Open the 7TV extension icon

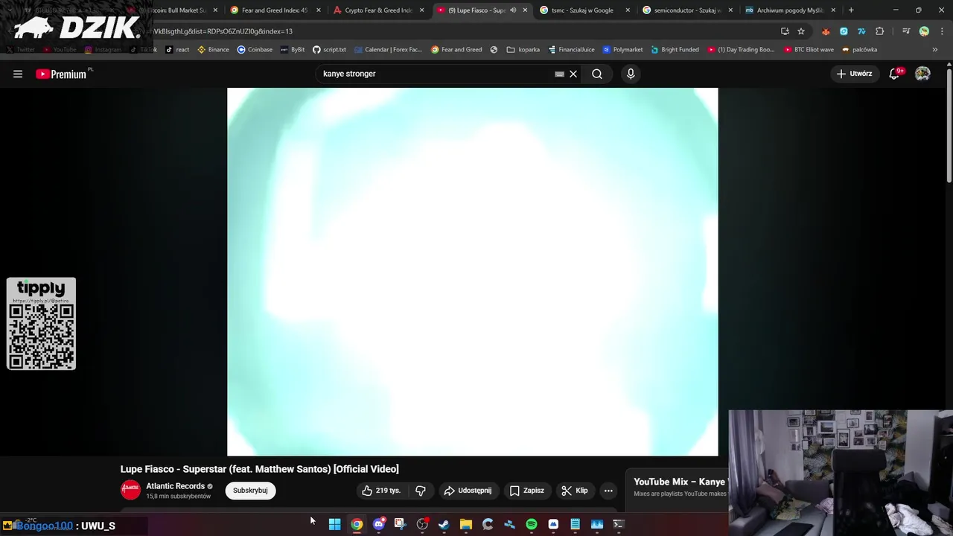(861, 31)
